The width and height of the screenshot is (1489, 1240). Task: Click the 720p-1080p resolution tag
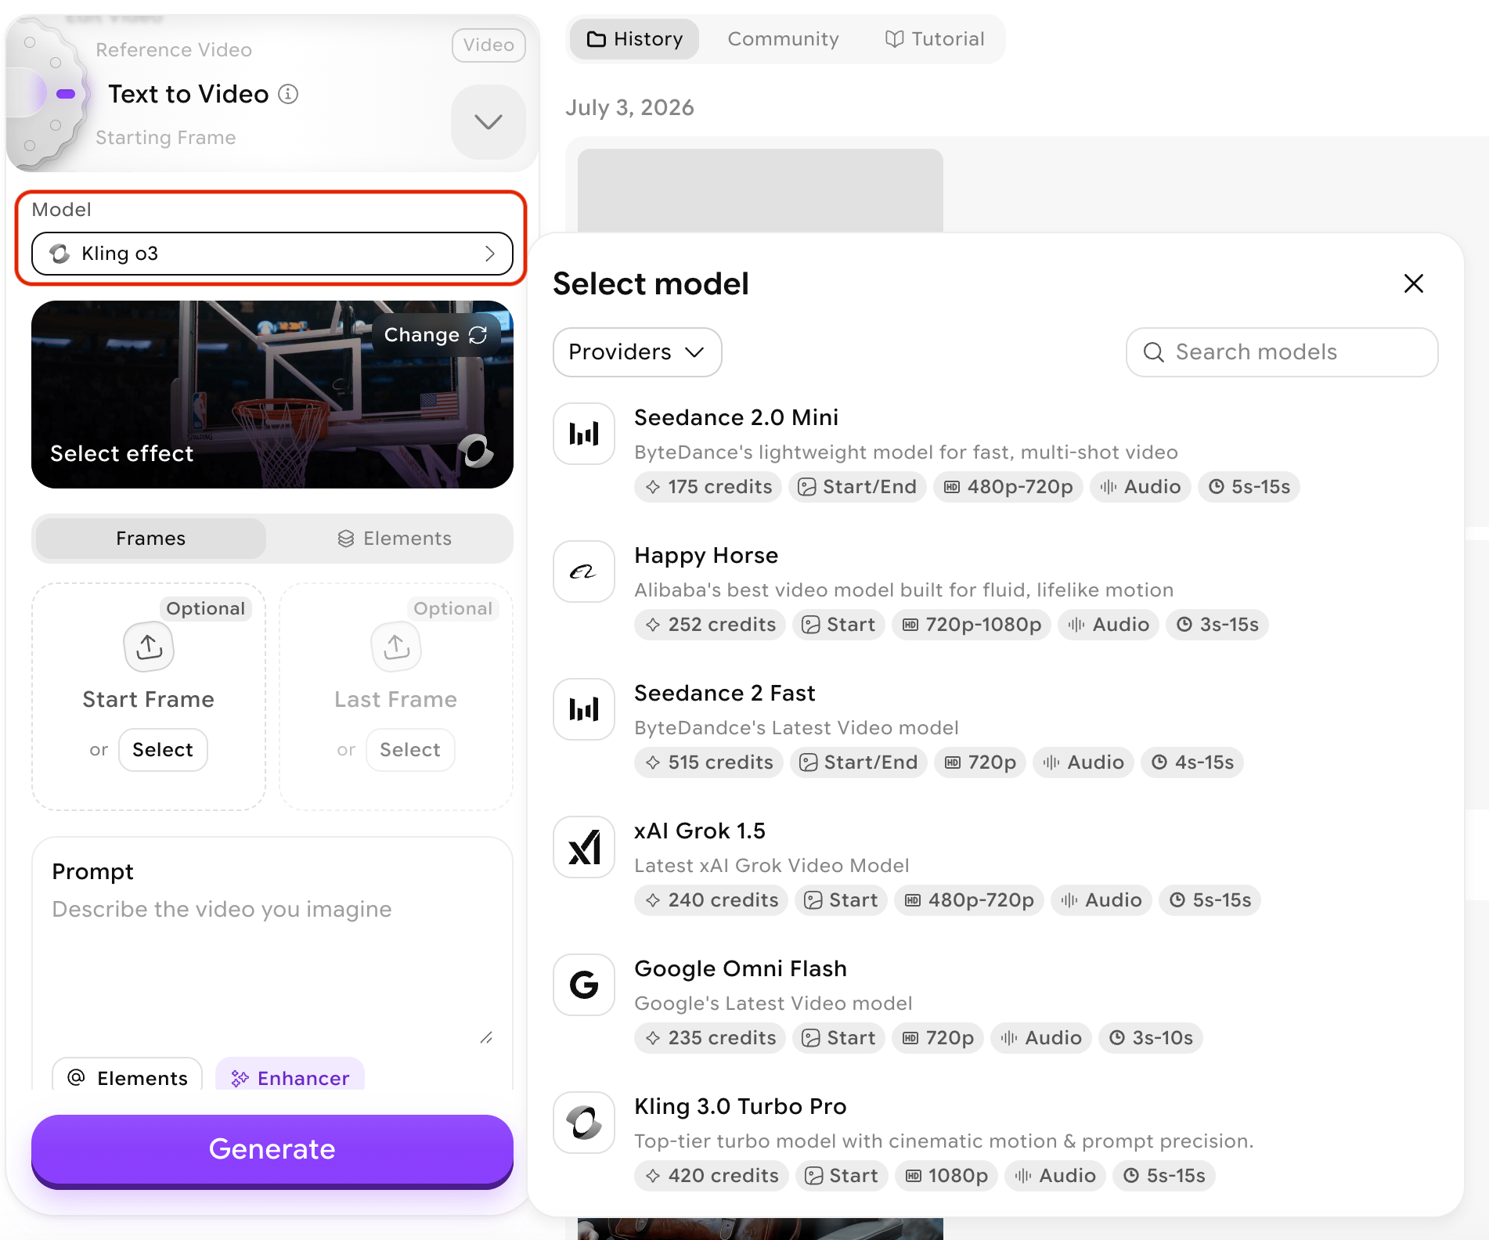[x=972, y=625]
